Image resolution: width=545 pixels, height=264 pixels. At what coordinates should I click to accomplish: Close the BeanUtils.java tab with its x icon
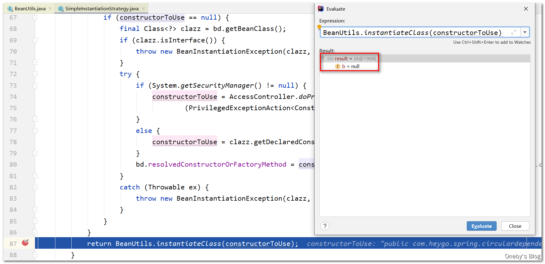point(50,9)
